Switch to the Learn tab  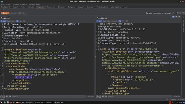[x=126, y=7]
